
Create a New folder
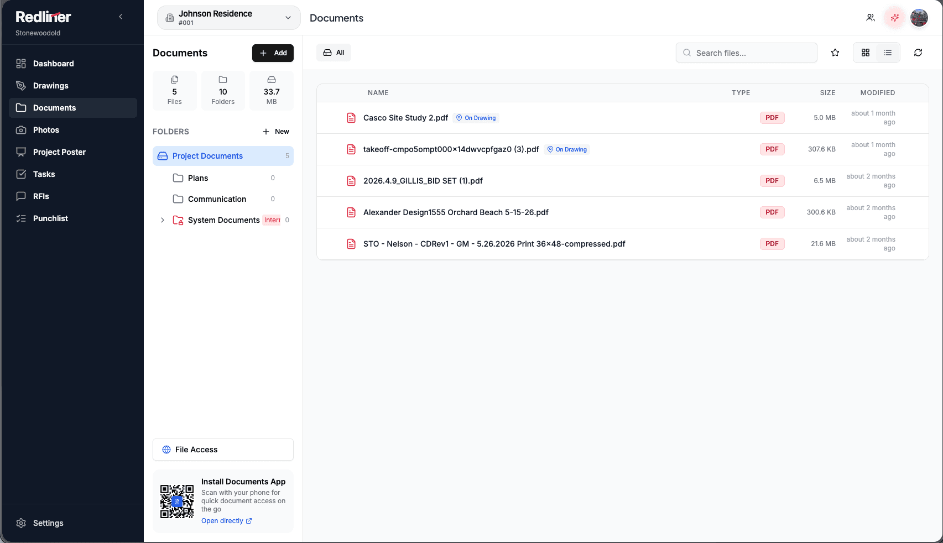276,132
